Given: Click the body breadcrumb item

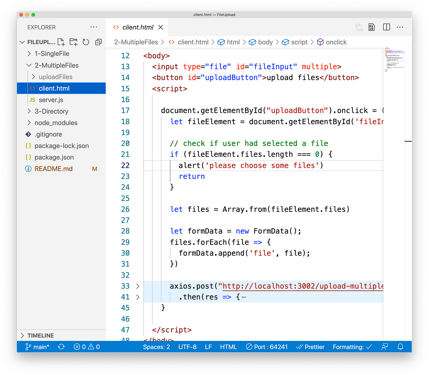Looking at the screenshot, I should (261, 42).
